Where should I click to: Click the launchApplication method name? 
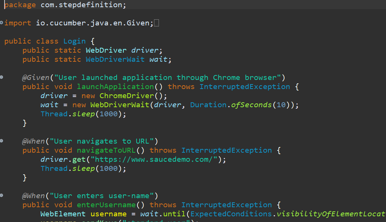115,87
